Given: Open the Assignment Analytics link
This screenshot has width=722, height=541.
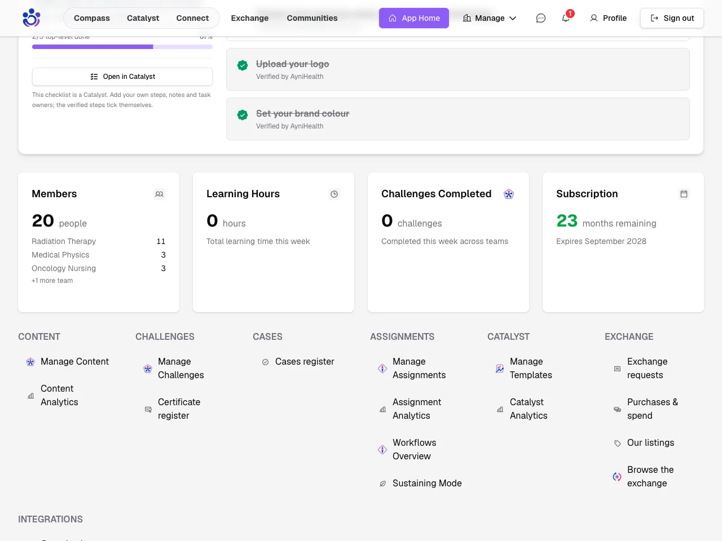Looking at the screenshot, I should tap(417, 409).
